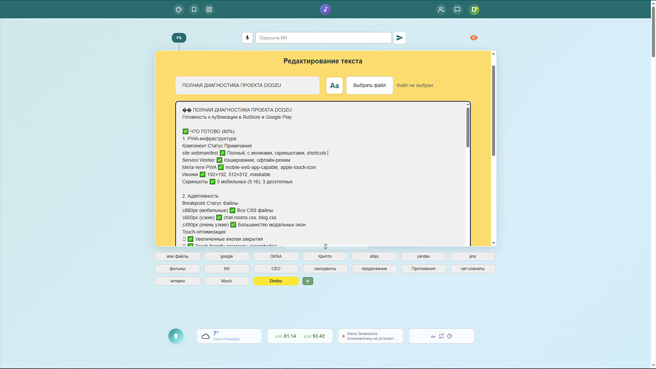This screenshot has width=656, height=369.
Task: Click the title field ПОЛНАЯ ДИАГНОСТИКА ПРОЕКТА DODZU
Action: point(248,86)
